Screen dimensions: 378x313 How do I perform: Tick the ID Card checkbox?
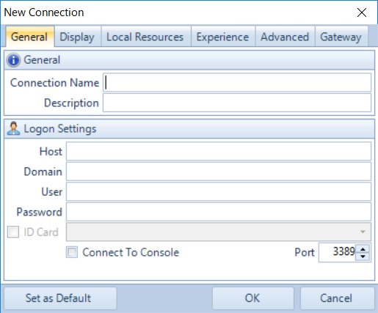pyautogui.click(x=13, y=232)
